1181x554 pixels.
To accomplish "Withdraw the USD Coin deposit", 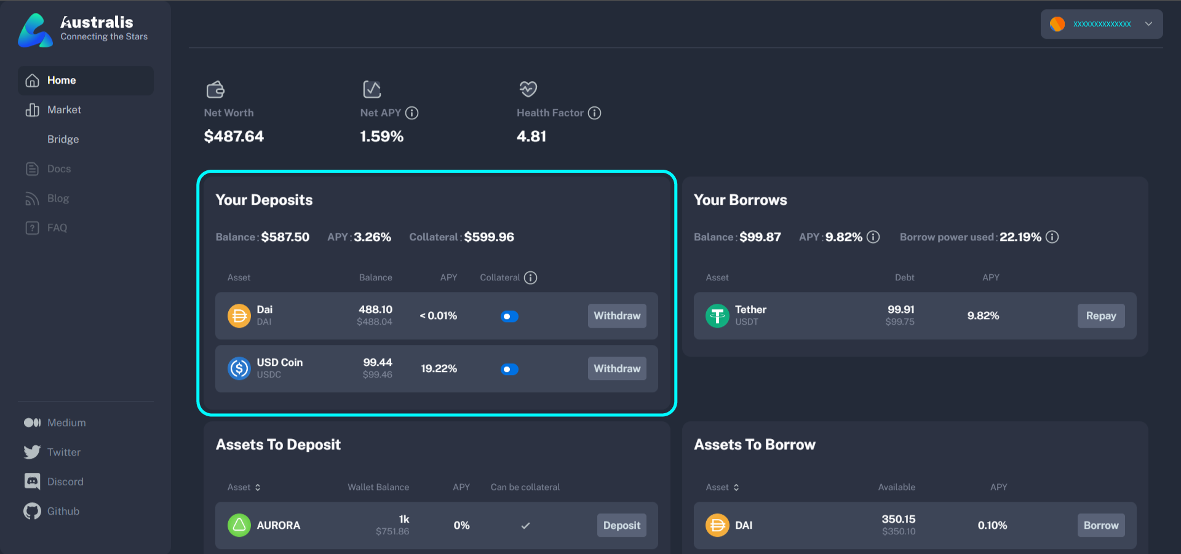I will pos(617,369).
